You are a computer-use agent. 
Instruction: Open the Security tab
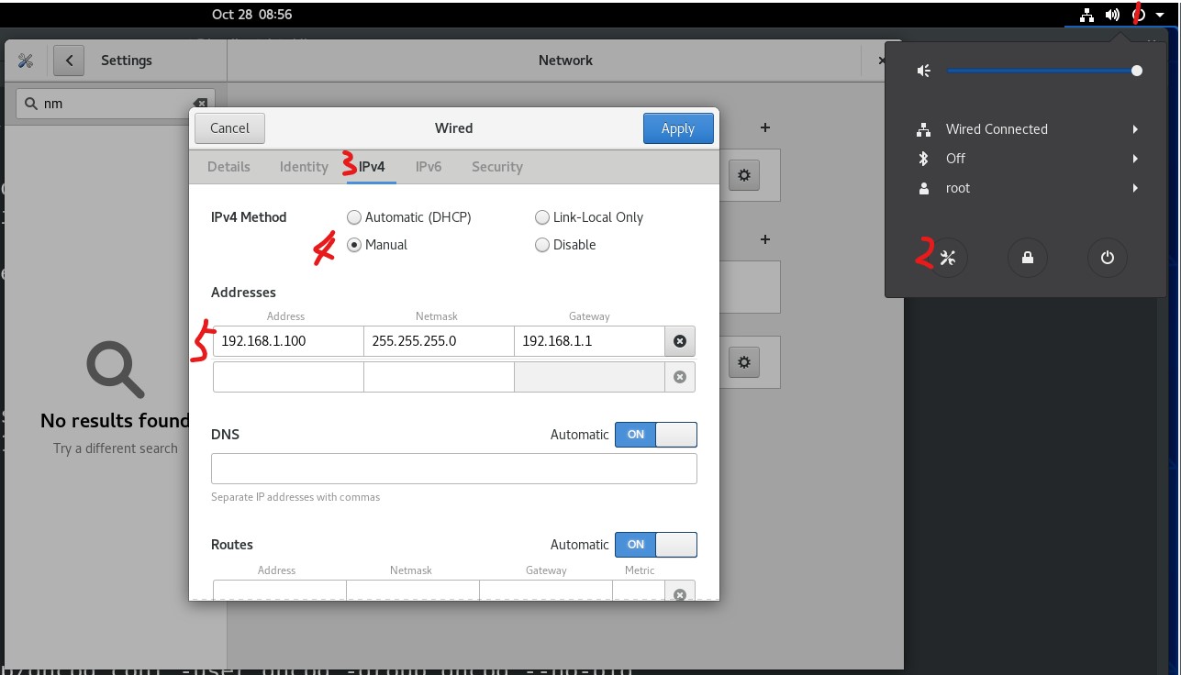coord(496,167)
